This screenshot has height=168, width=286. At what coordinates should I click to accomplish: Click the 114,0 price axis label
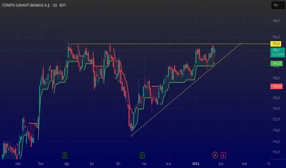pyautogui.click(x=276, y=141)
